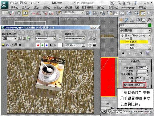
Task: Toggle the percent snap toolbar icon
Action: tap(45, 13)
